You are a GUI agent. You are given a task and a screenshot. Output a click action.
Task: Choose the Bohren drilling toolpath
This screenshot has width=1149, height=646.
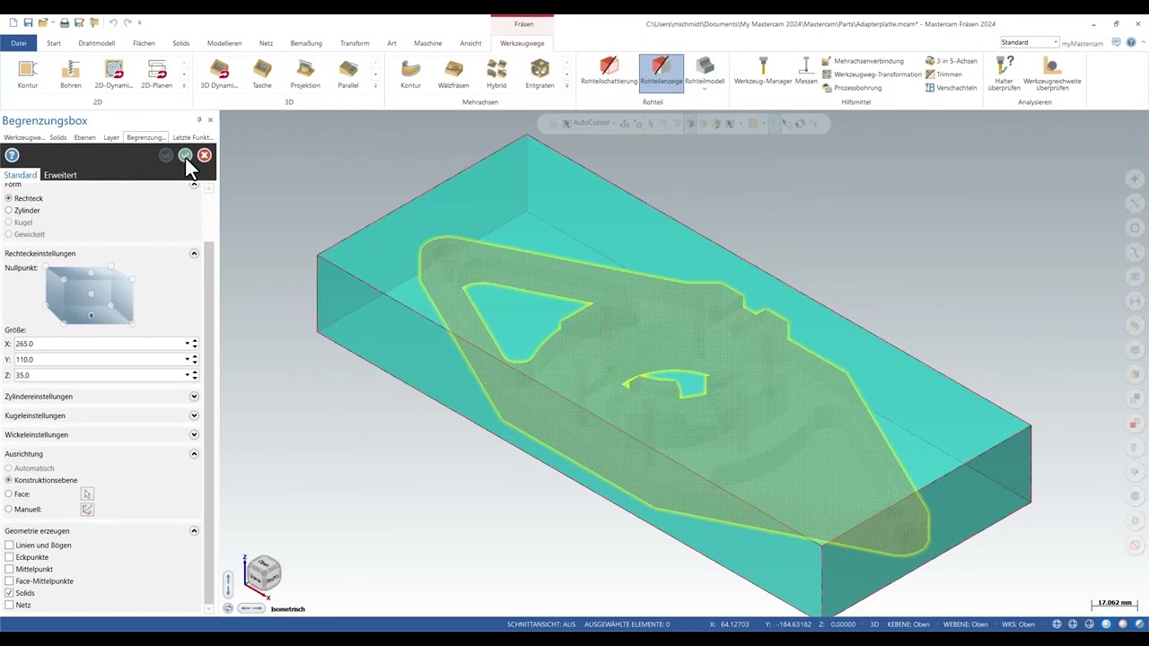[x=71, y=74]
